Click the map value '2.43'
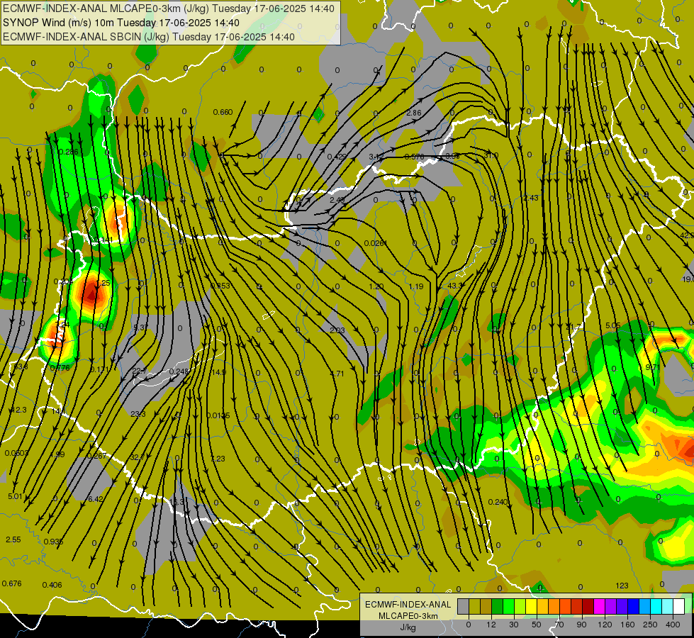694x638 pixels. (531, 198)
